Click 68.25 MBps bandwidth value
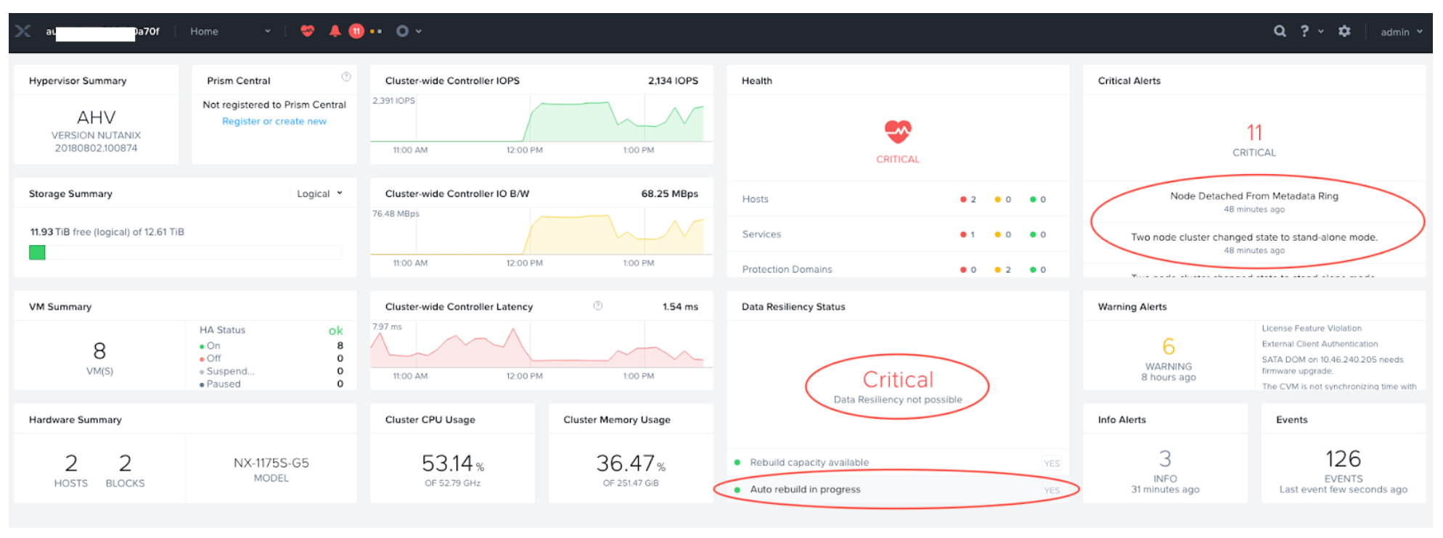Viewport: 1443px width, 538px height. [669, 194]
